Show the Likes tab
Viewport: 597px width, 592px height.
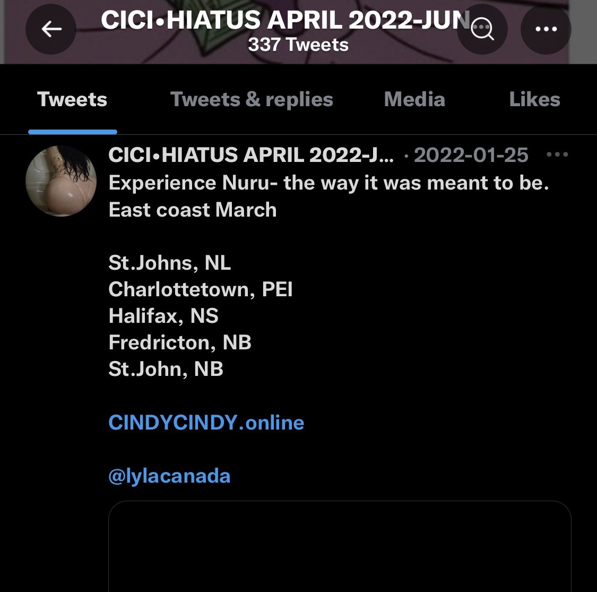[534, 100]
